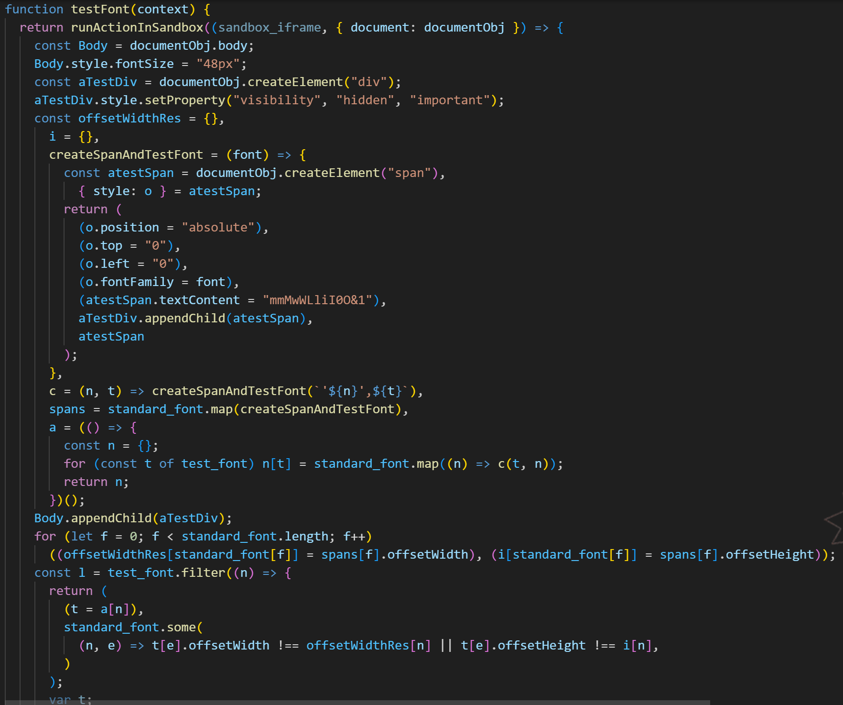The width and height of the screenshot is (843, 705).
Task: Click aTestDiv.appendChild(atestSpan) call
Action: point(192,318)
